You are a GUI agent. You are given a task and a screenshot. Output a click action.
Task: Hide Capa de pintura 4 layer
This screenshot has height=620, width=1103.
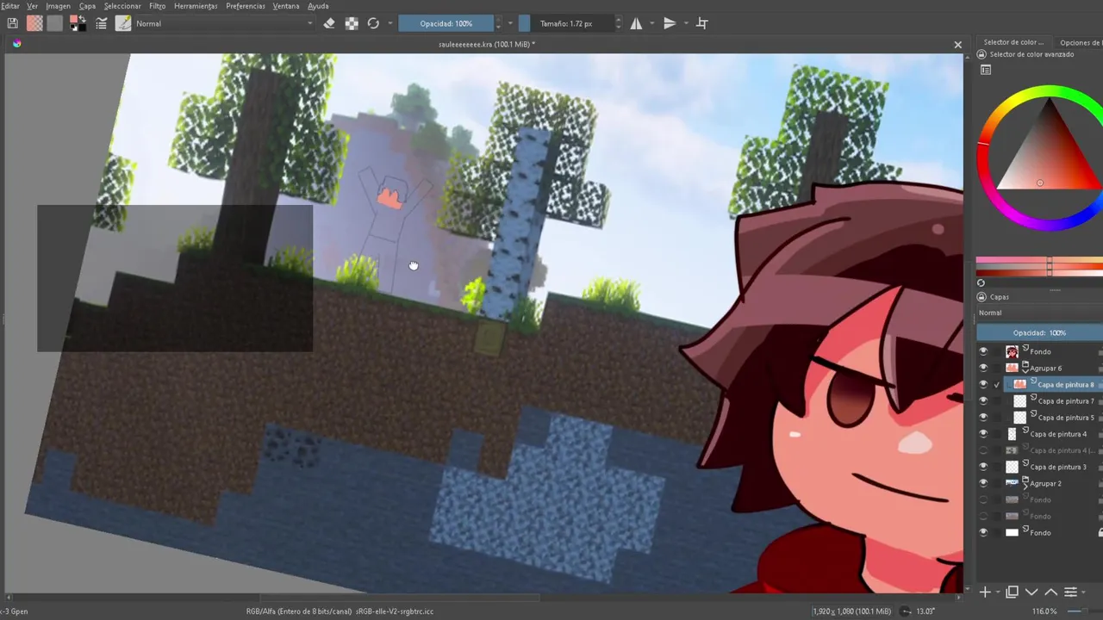tap(983, 434)
